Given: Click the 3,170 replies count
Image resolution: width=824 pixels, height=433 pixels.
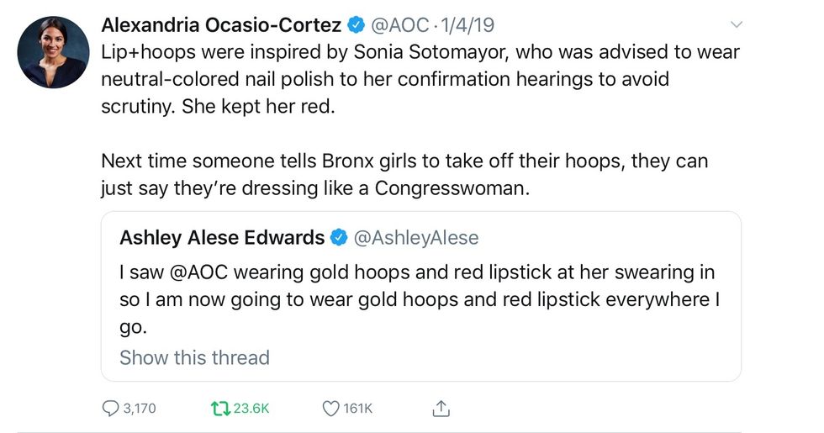Looking at the screenshot, I should click(139, 409).
